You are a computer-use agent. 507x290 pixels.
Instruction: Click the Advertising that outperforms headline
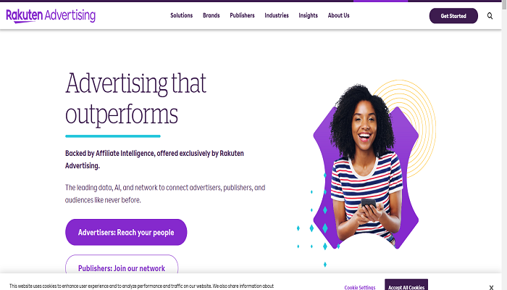coord(136,99)
